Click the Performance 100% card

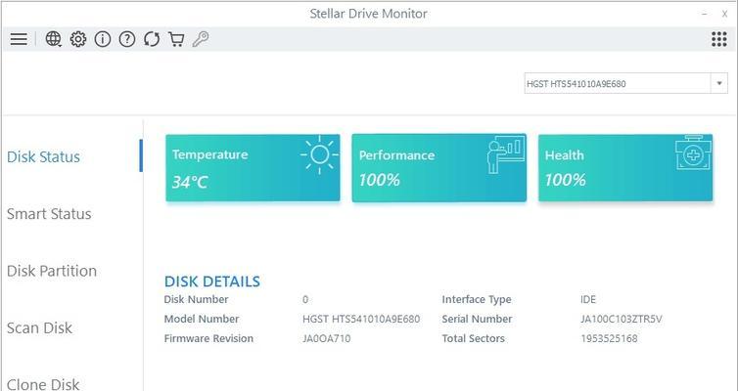439,168
